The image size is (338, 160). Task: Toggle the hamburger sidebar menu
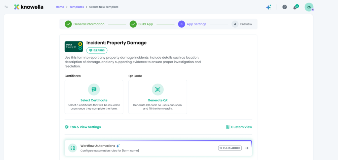(6, 7)
